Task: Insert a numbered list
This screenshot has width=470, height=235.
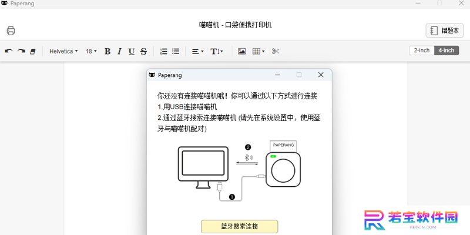Action: click(164, 51)
